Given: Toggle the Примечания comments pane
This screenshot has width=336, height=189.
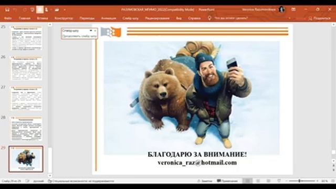Looking at the screenshot, I should pyautogui.click(x=227, y=181).
